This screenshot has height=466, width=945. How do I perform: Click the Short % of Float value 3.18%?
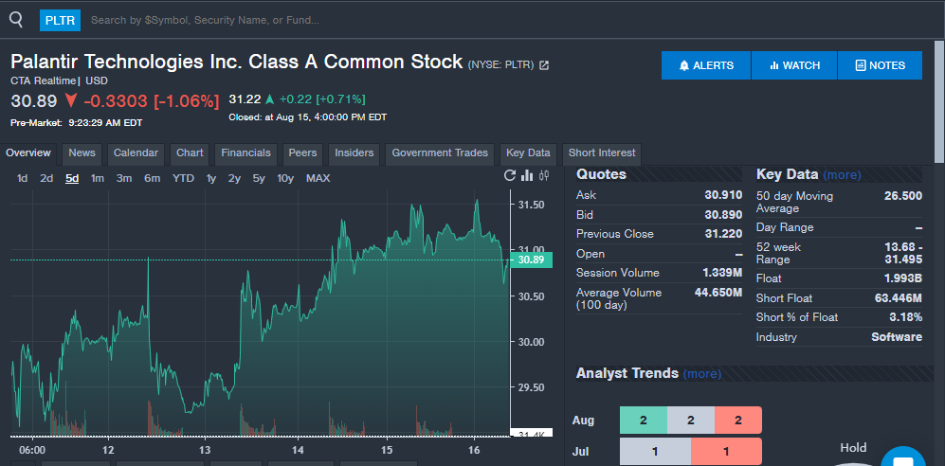click(906, 317)
